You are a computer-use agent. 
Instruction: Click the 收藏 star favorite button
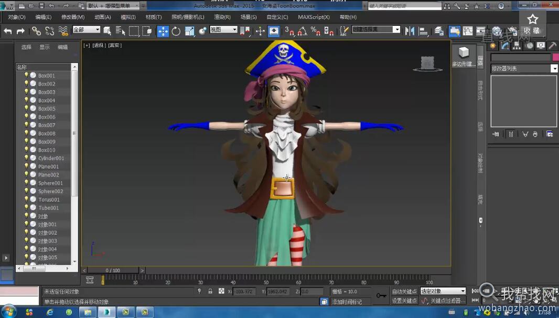532,24
